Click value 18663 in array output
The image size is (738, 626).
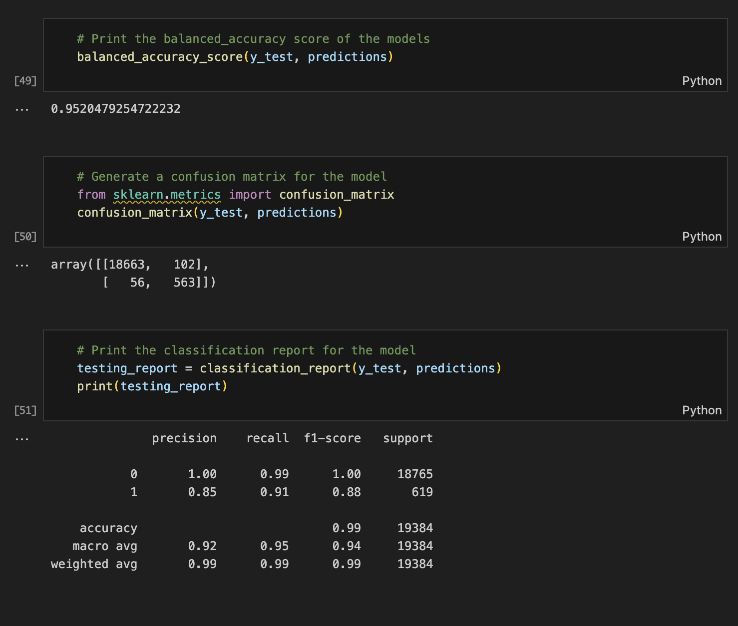click(127, 265)
